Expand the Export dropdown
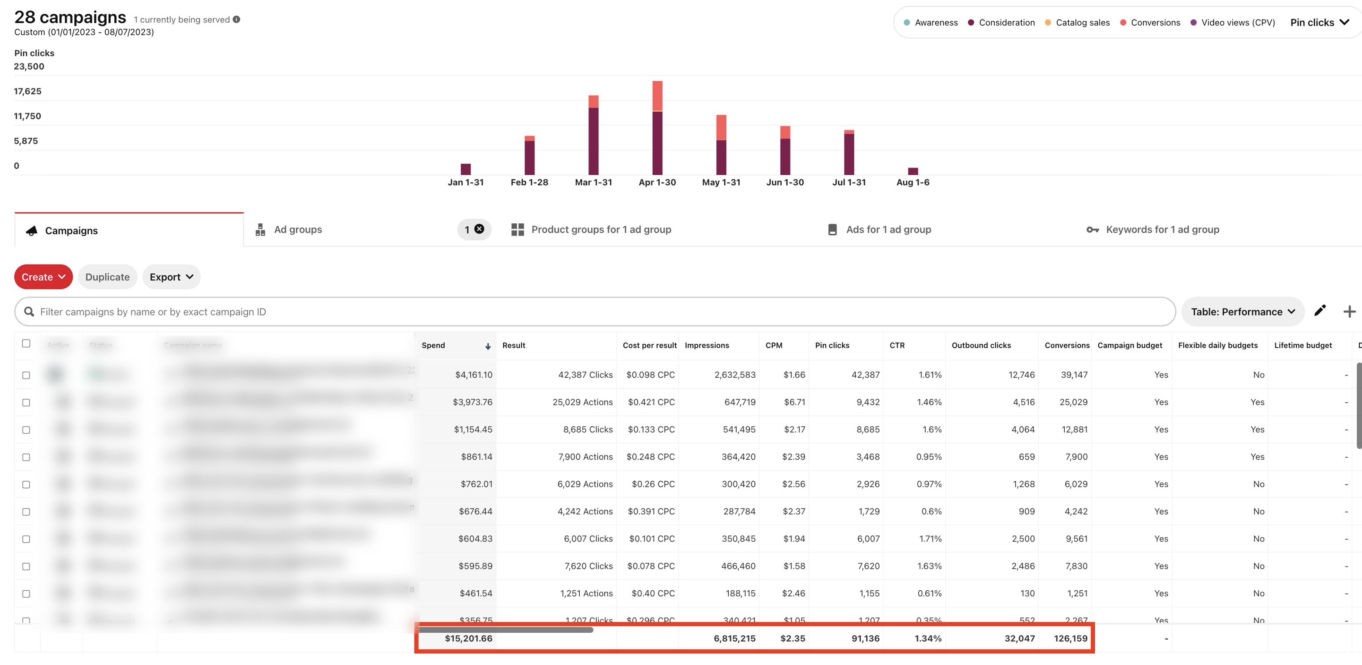This screenshot has height=665, width=1362. tap(171, 277)
